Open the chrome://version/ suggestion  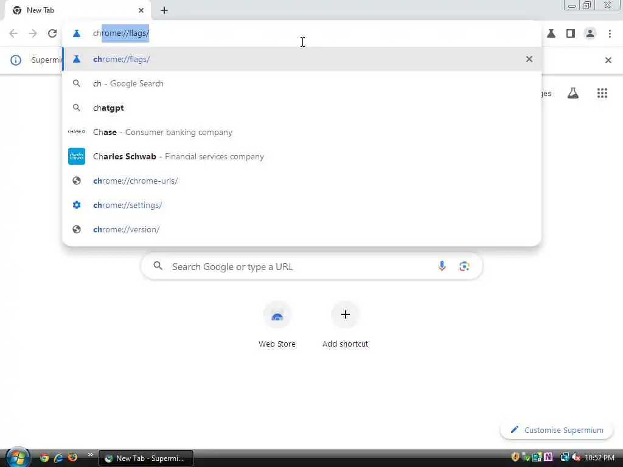[x=302, y=229]
